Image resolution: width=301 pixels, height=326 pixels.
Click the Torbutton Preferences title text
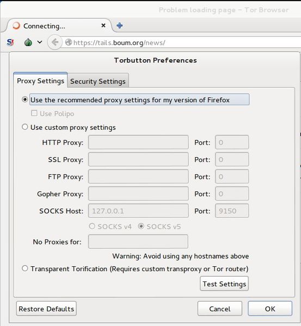(x=155, y=60)
